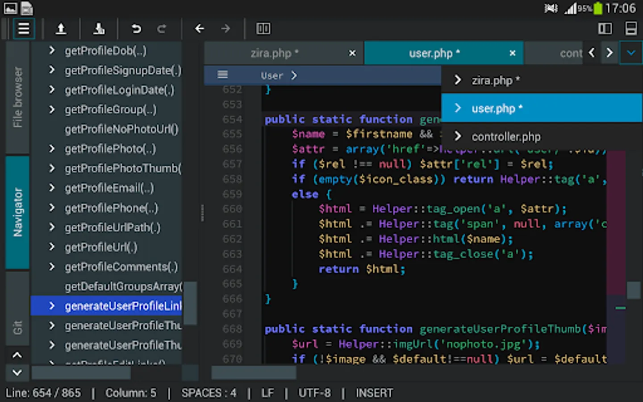Viewport: 643px width, 402px height.
Task: Toggle split view columns icon
Action: (263, 29)
